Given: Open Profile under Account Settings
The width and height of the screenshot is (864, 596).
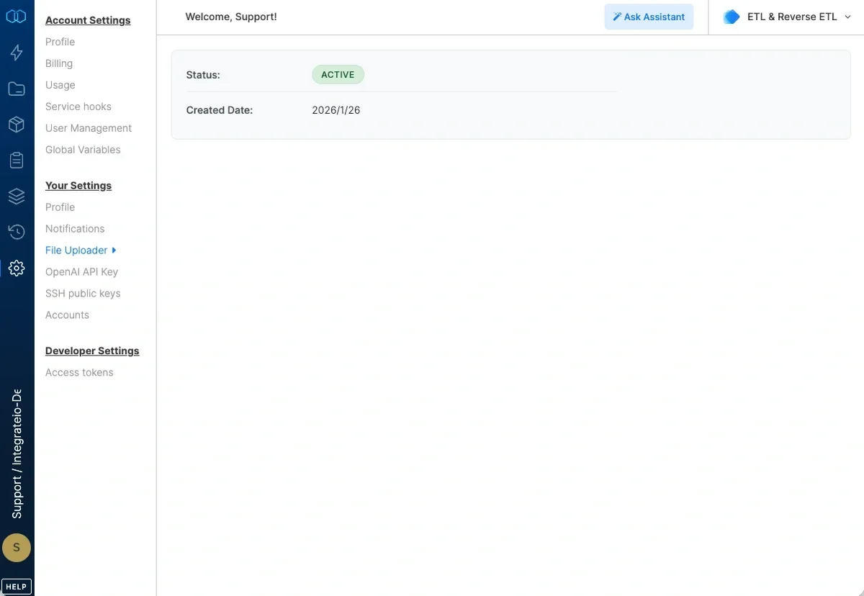Looking at the screenshot, I should point(60,42).
